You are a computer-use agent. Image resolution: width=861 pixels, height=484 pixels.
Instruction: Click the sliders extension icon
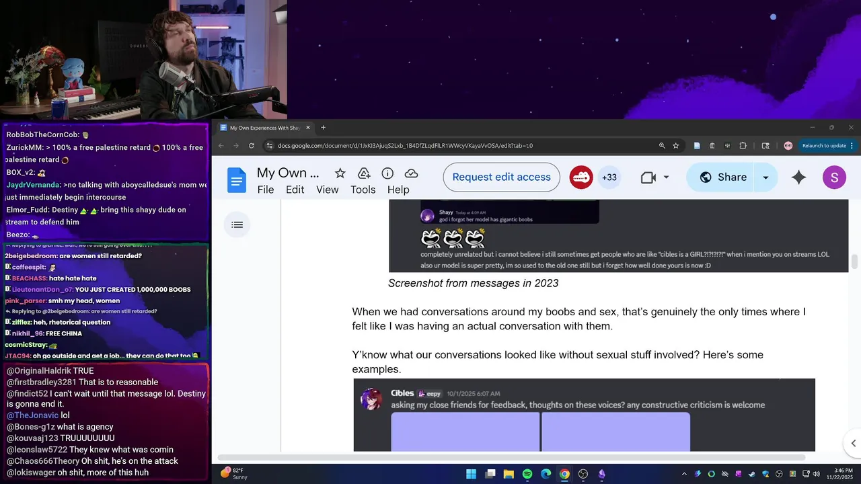click(728, 146)
